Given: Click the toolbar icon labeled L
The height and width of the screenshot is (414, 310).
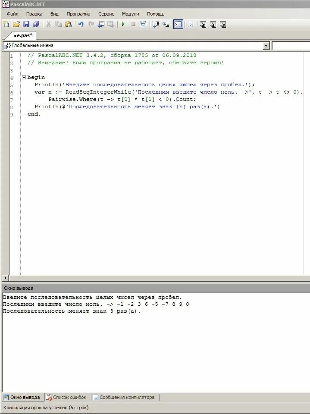Looking at the screenshot, I should (x=213, y=24).
